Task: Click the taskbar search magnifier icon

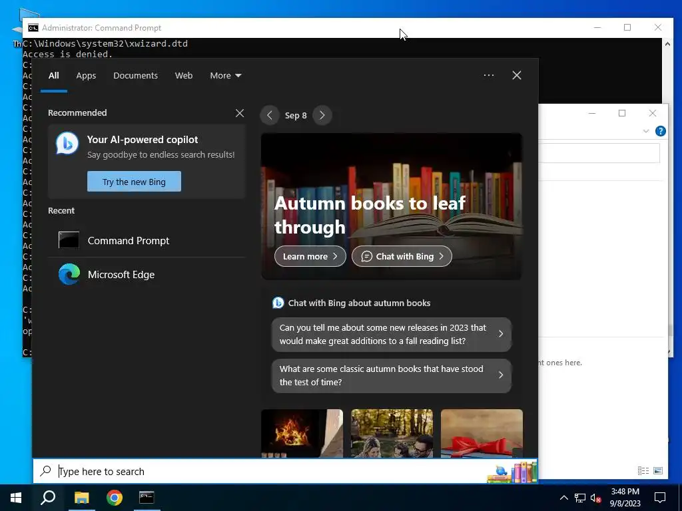Action: point(48,498)
